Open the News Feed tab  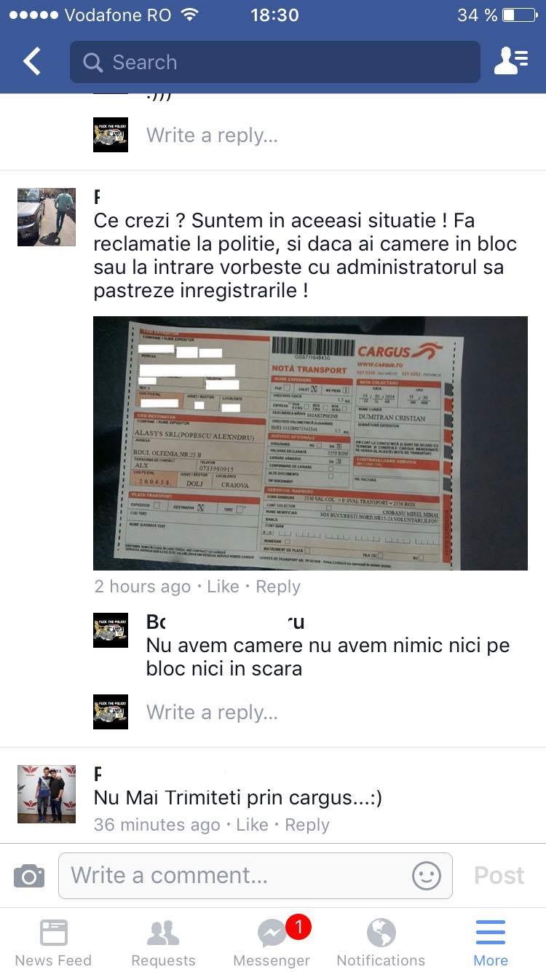53,942
